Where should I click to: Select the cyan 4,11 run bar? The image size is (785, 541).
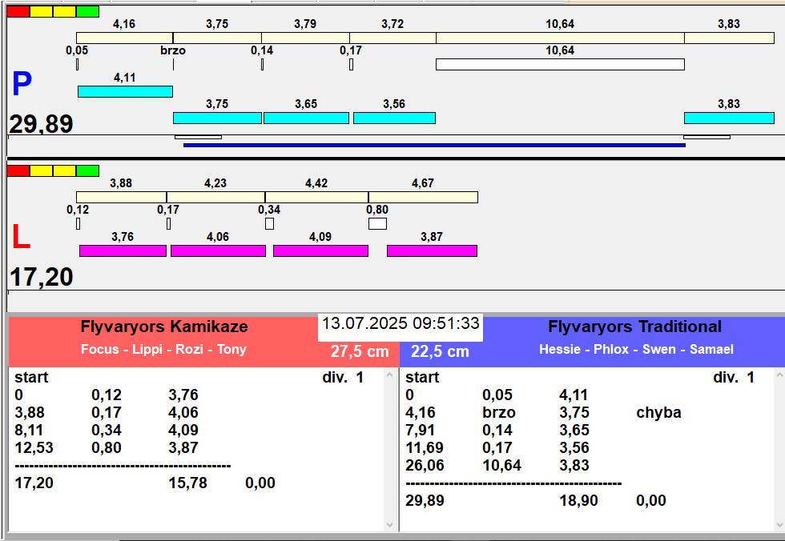click(x=125, y=91)
